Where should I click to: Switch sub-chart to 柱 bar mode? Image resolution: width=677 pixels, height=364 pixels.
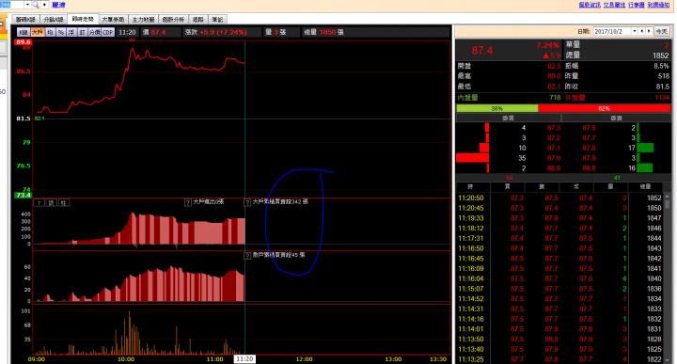click(64, 203)
